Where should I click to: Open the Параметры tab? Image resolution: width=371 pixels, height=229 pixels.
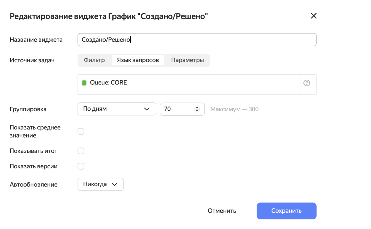(188, 60)
